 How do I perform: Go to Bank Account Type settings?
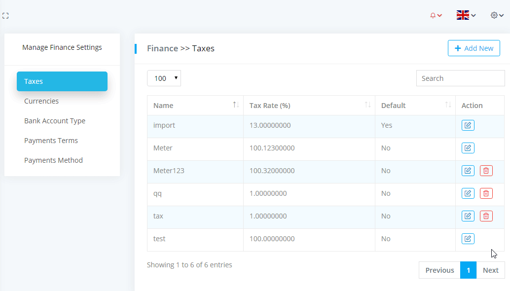(x=55, y=121)
